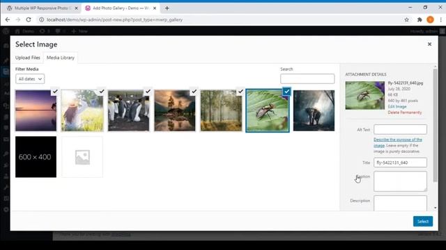This screenshot has height=250, width=446.
Task: Click the browser forward arrow
Action: [18, 19]
